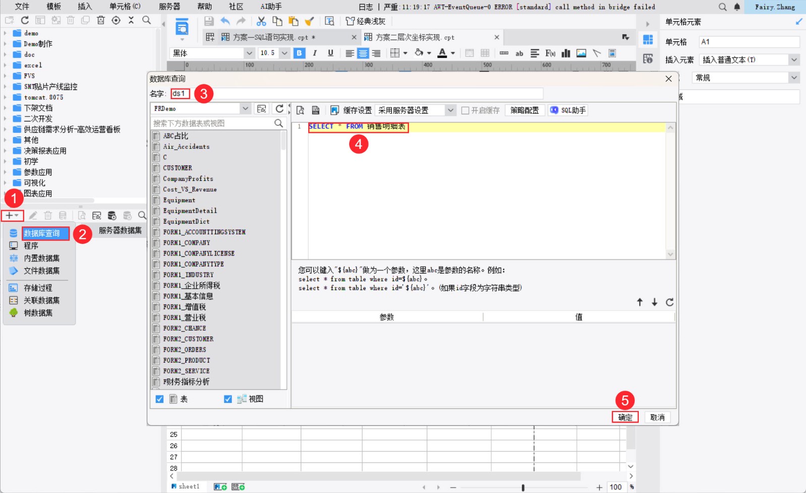Select the CUSTOMER table in list
The image size is (806, 493).
point(177,168)
